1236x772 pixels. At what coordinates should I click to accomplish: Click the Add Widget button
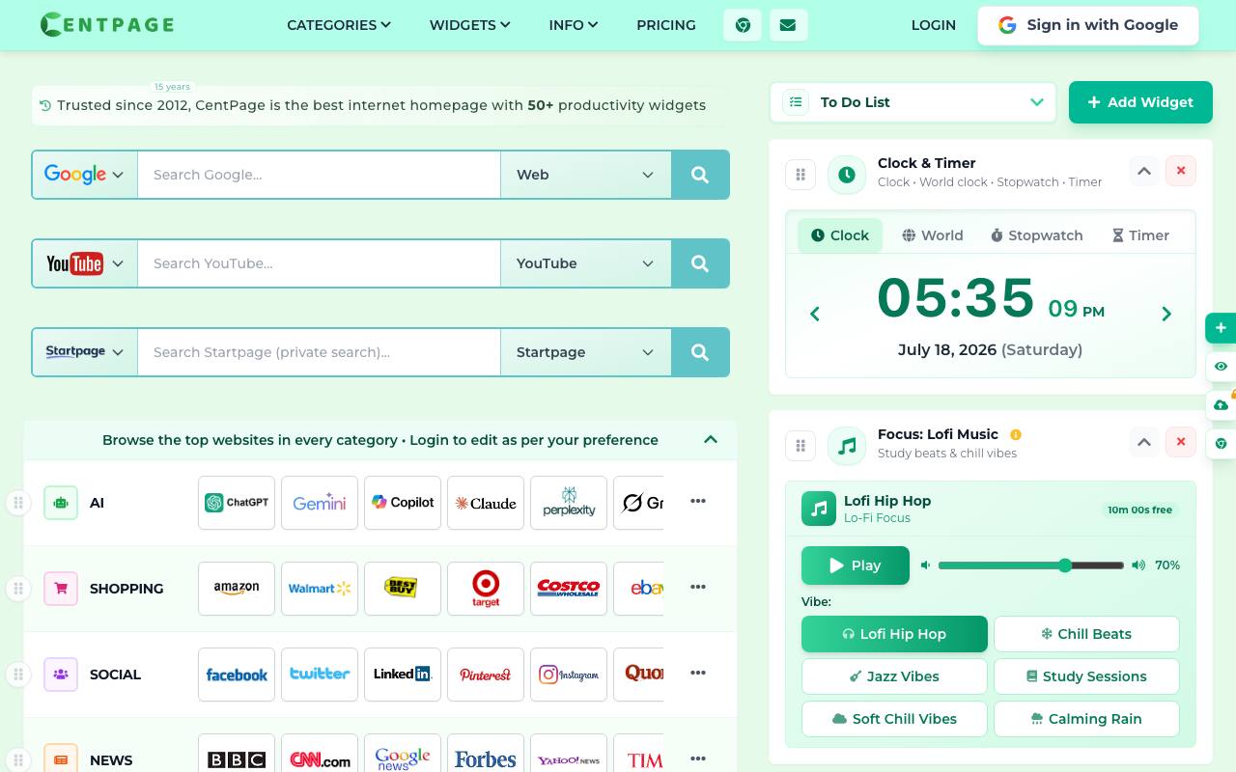tap(1140, 102)
